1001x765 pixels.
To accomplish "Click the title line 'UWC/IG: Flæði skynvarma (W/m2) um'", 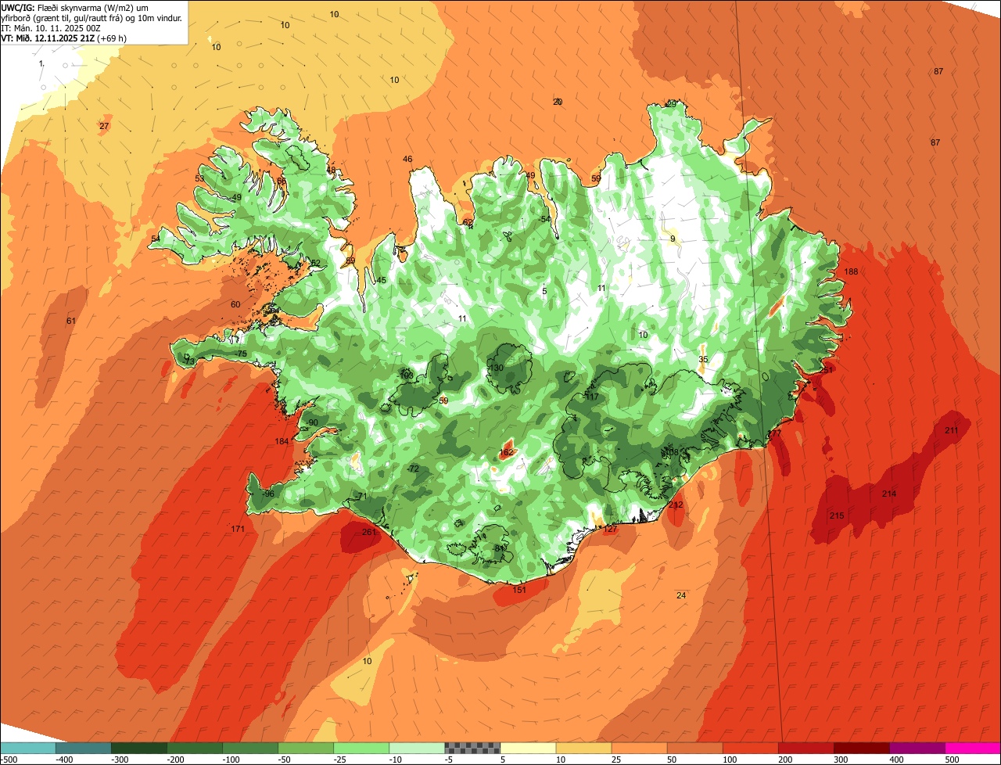I will [x=74, y=8].
